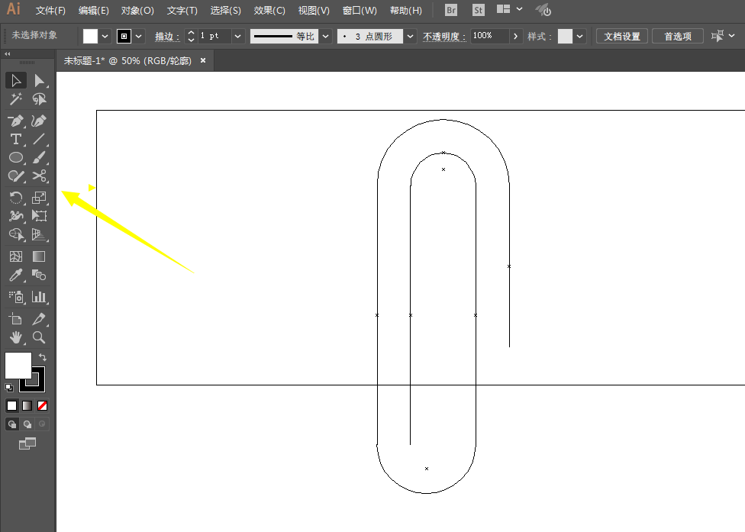Enable Draw Behind mode

(x=27, y=424)
